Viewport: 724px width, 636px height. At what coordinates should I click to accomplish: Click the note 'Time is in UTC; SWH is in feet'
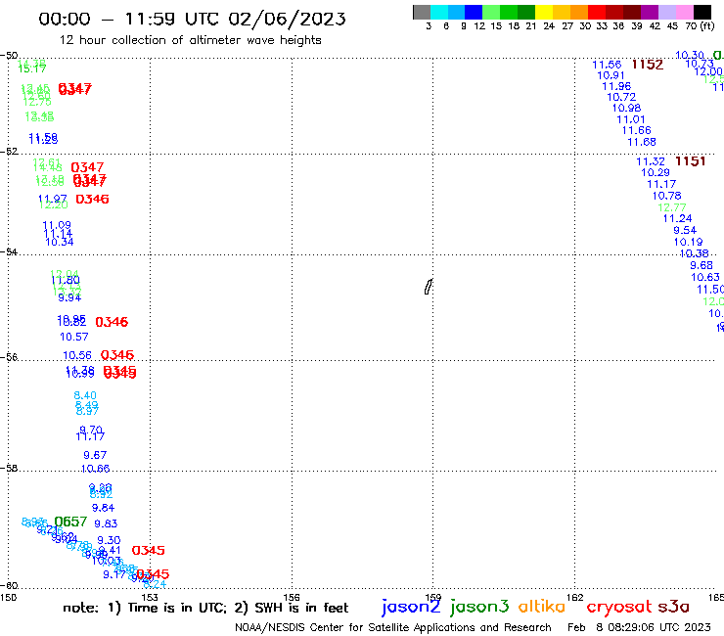(205, 608)
